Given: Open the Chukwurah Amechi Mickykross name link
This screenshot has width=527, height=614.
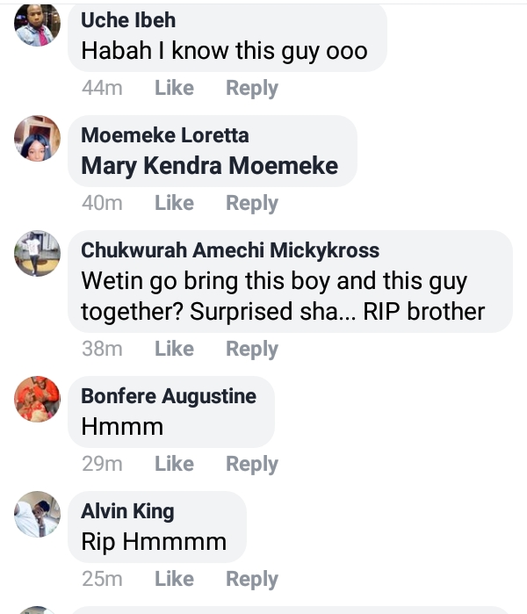Looking at the screenshot, I should [x=230, y=250].
